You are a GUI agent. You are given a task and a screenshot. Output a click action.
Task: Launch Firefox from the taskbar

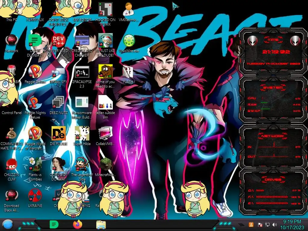click(x=77, y=224)
